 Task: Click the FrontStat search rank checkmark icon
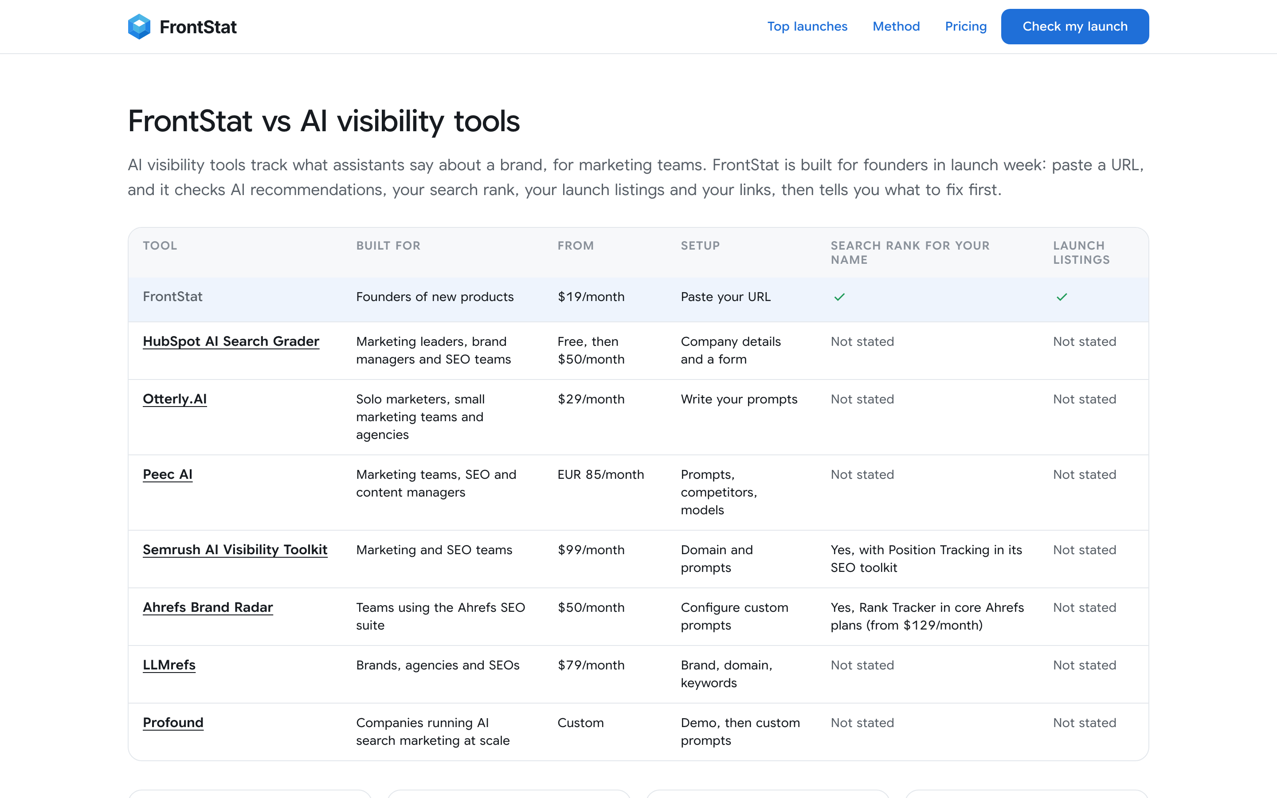(839, 297)
